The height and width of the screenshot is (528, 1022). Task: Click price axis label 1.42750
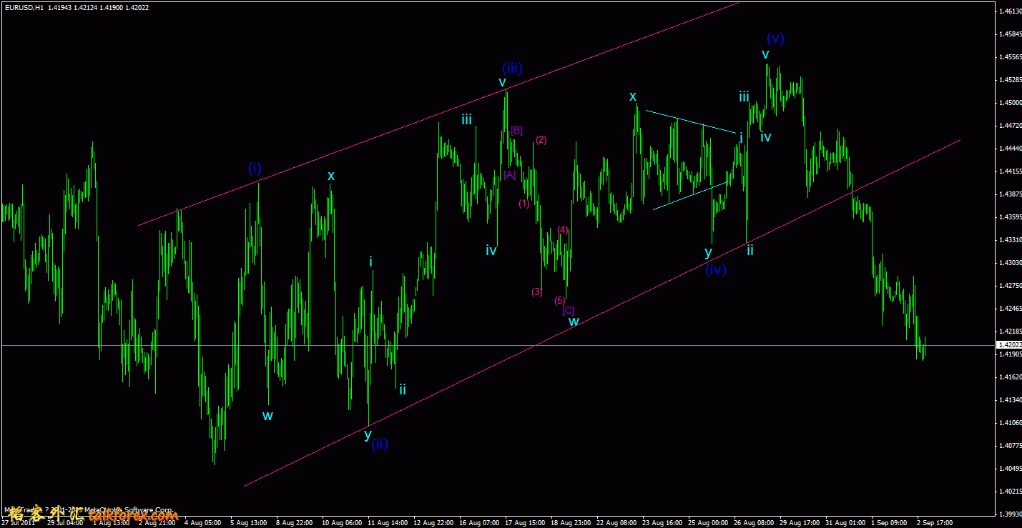(x=1009, y=286)
